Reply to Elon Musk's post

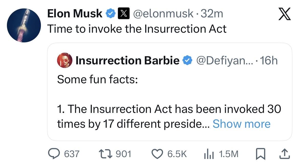[53, 154]
